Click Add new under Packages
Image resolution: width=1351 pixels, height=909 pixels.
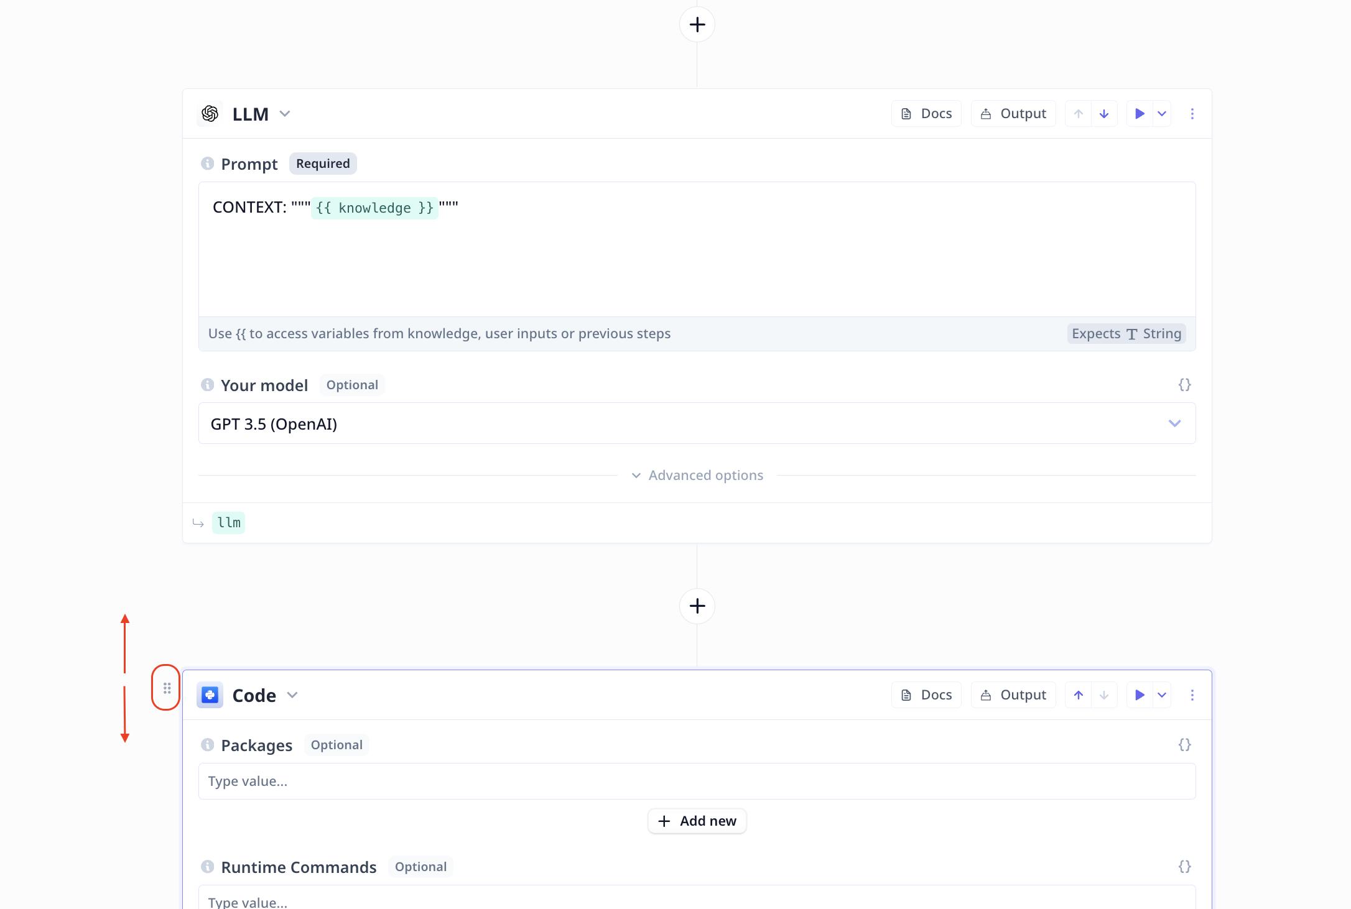(x=697, y=821)
